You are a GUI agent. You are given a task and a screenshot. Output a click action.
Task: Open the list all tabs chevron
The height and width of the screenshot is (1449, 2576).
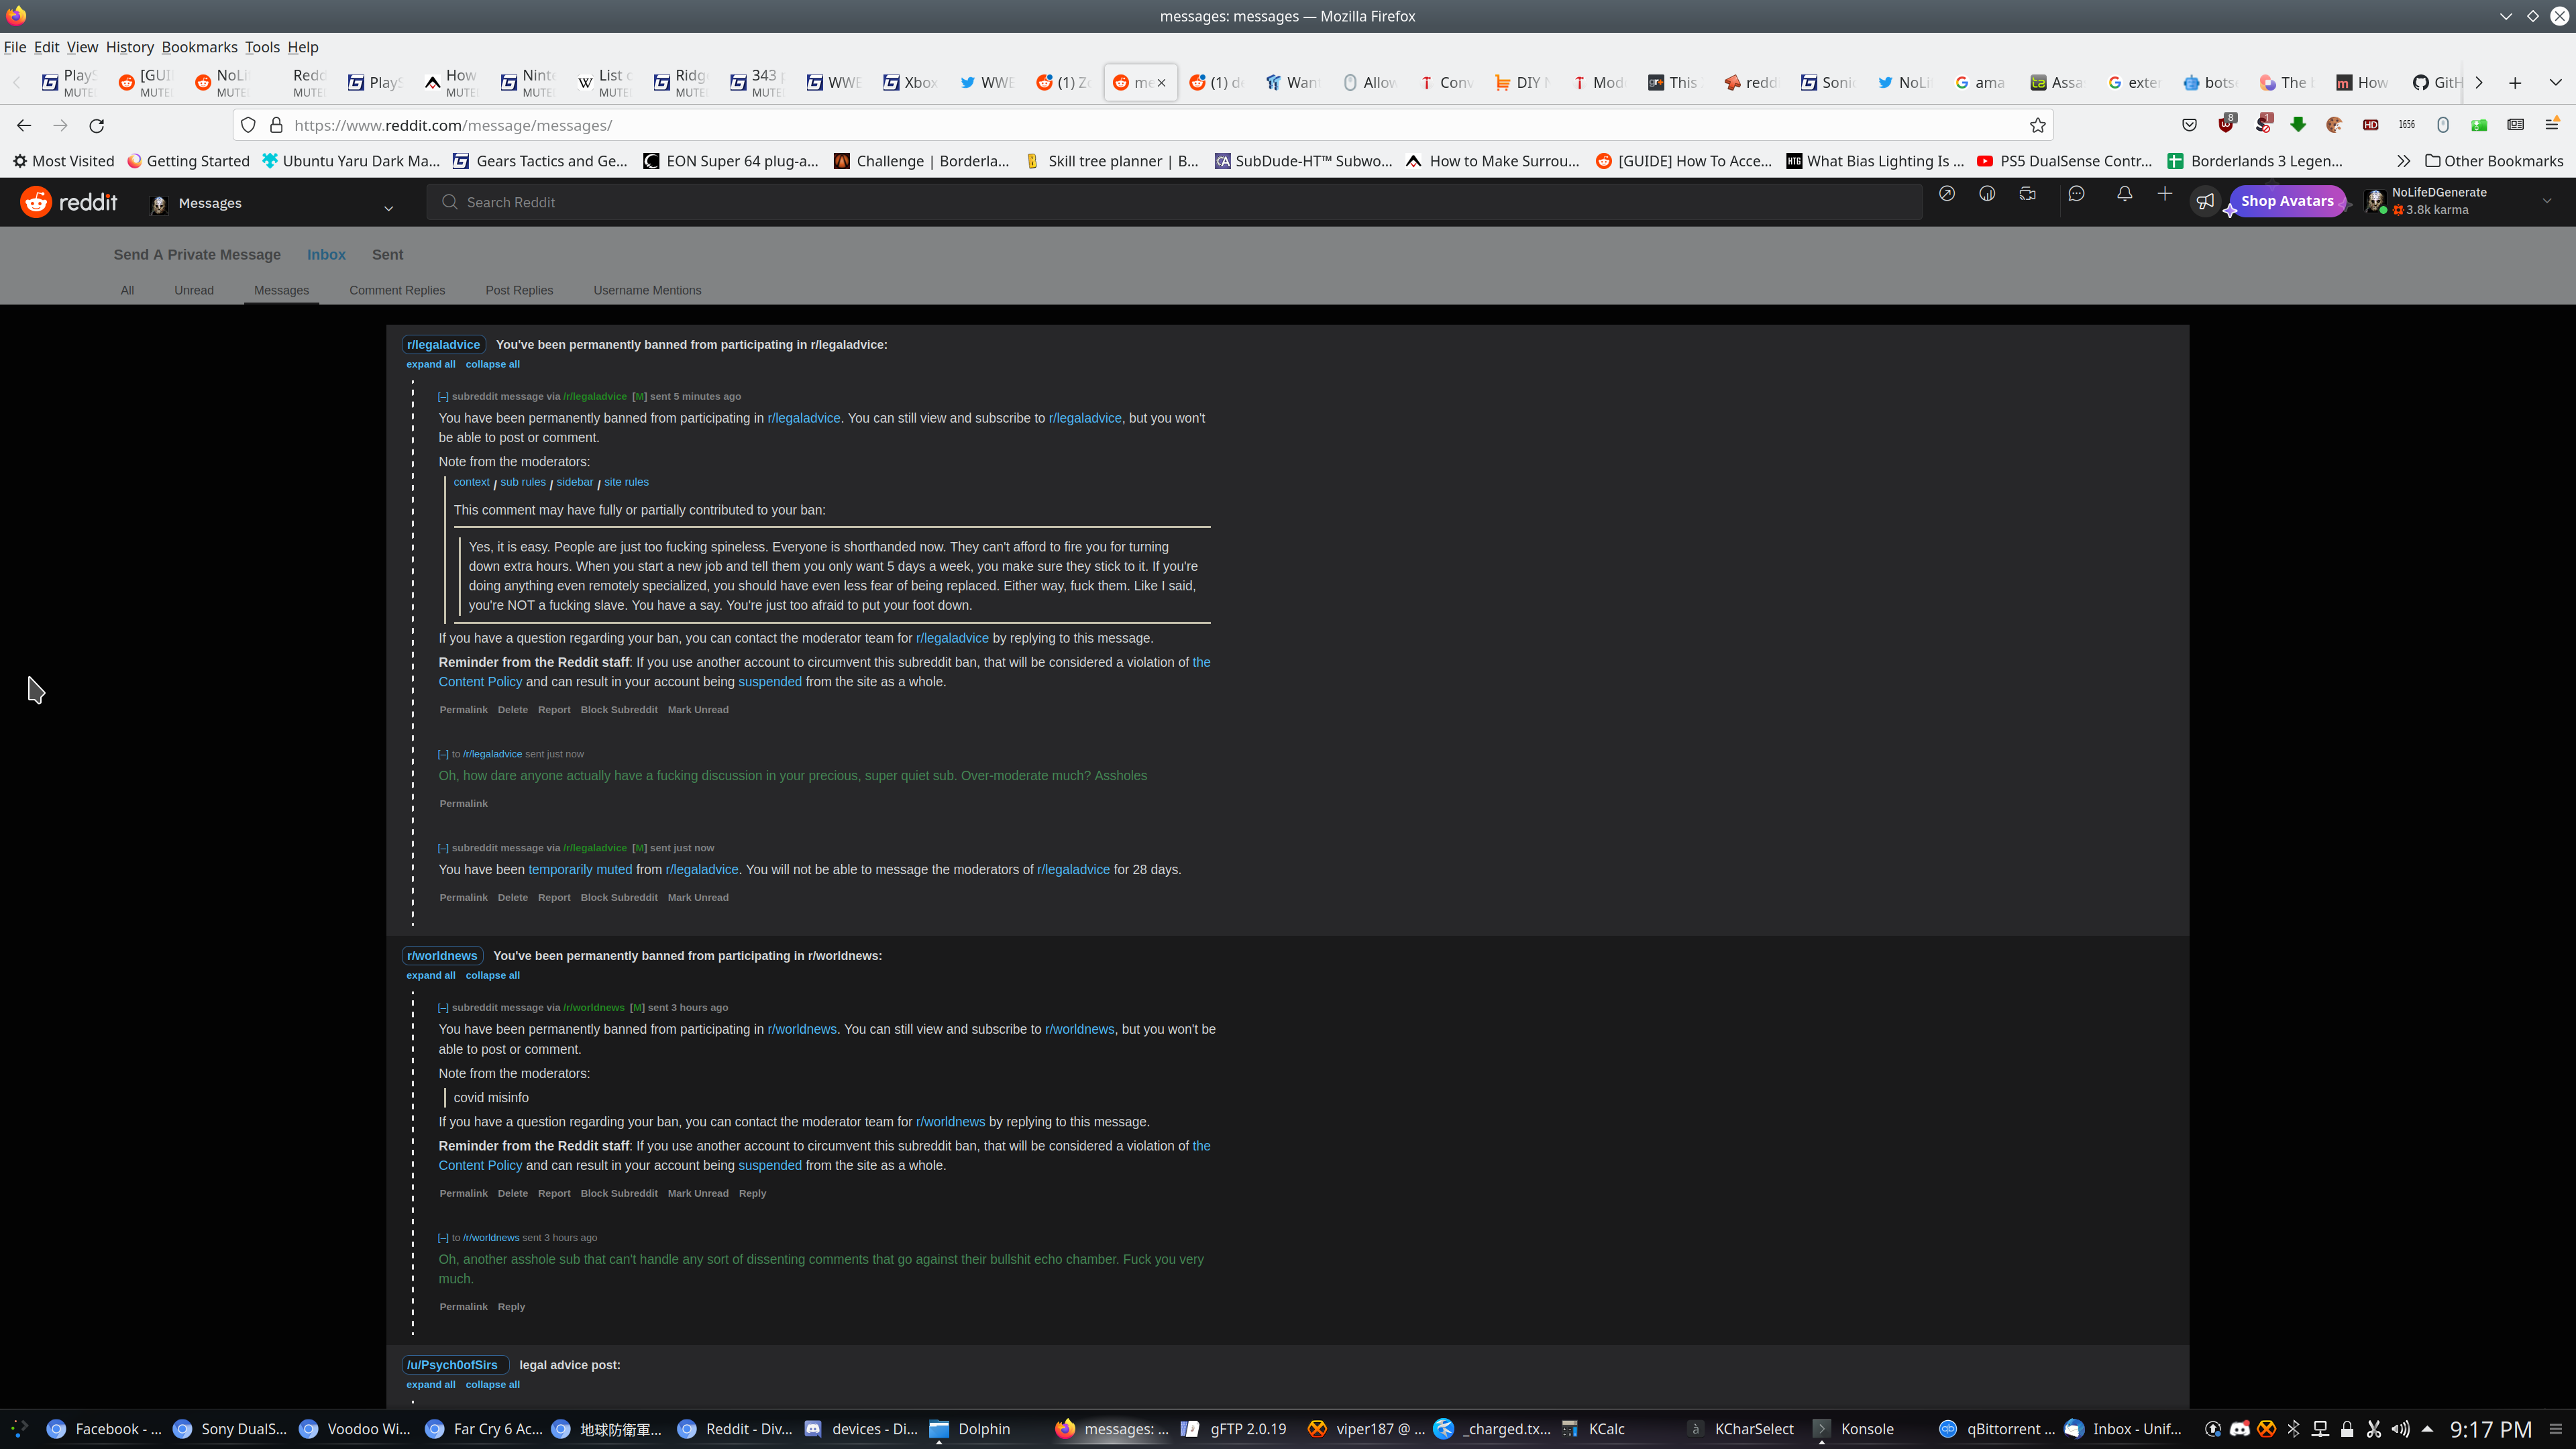pos(2555,82)
